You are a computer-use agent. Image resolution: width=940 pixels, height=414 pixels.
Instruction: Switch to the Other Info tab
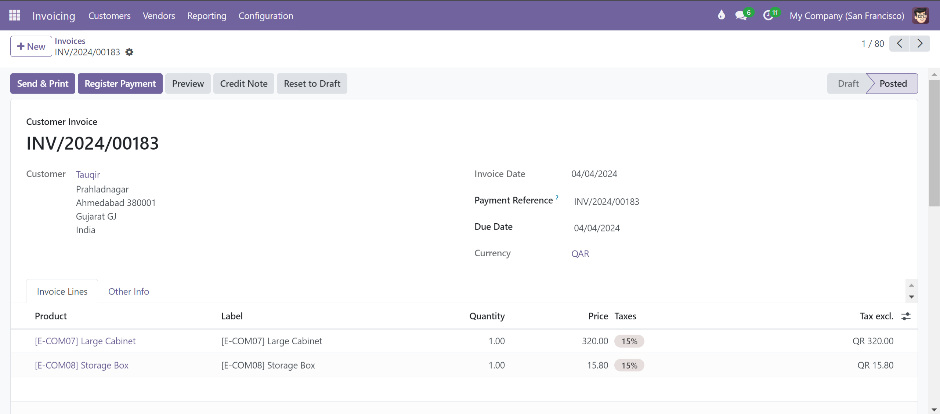128,292
